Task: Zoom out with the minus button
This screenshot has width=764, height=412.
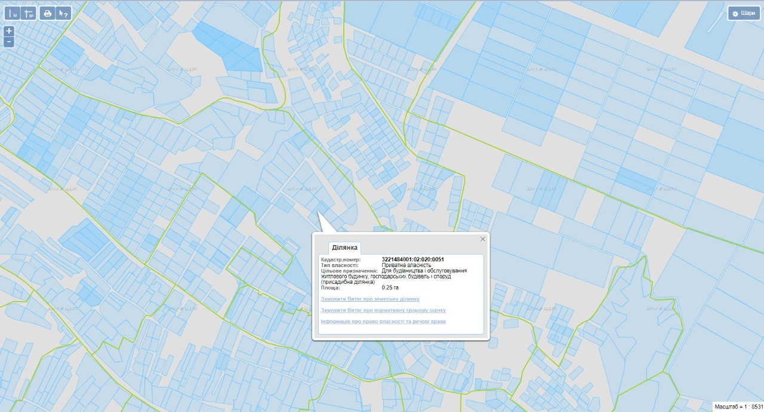Action: pyautogui.click(x=9, y=42)
